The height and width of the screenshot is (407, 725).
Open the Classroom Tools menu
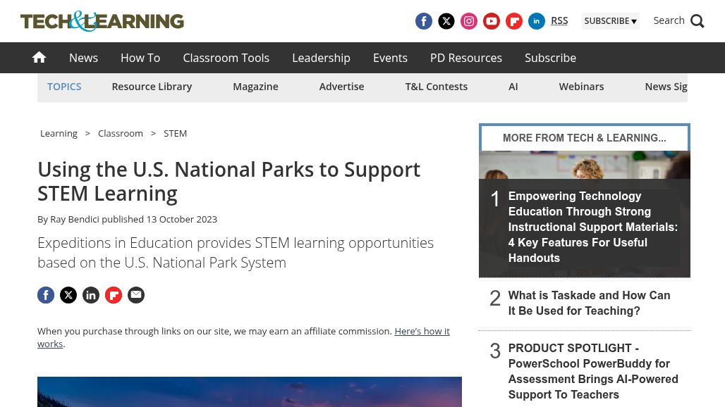tap(226, 58)
